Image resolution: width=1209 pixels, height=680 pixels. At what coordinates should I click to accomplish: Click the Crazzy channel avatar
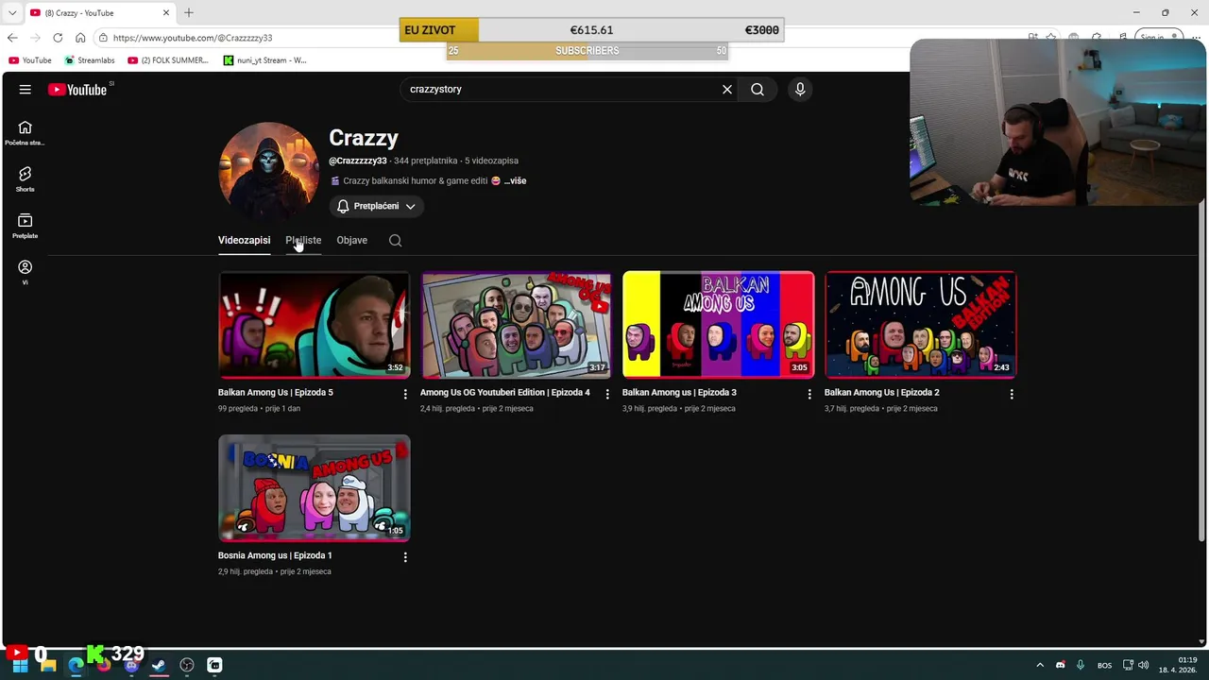point(268,170)
